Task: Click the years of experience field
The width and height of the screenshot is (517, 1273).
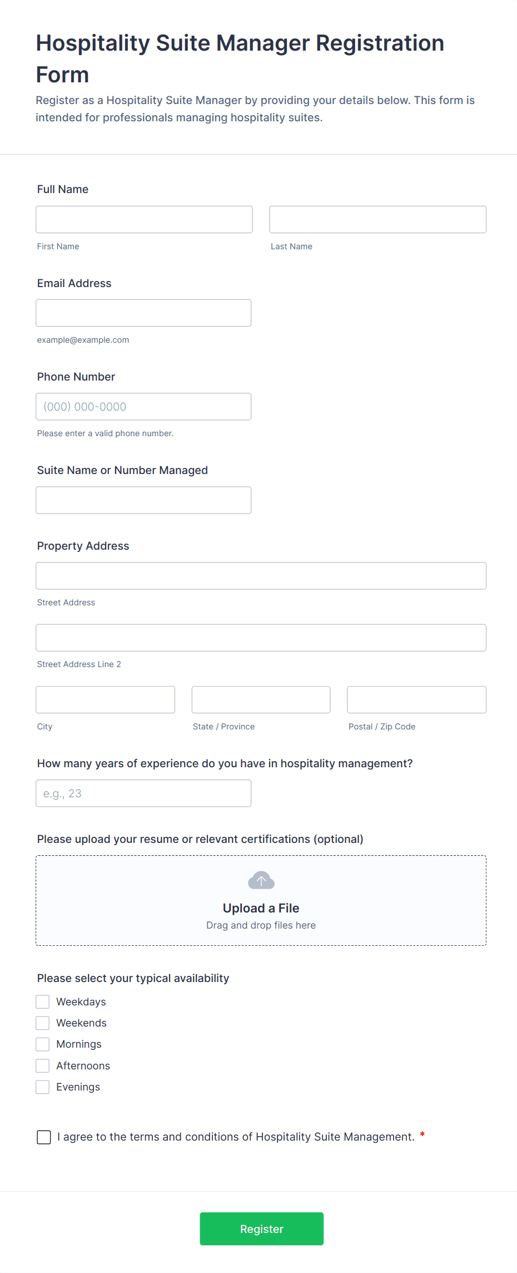Action: 143,793
